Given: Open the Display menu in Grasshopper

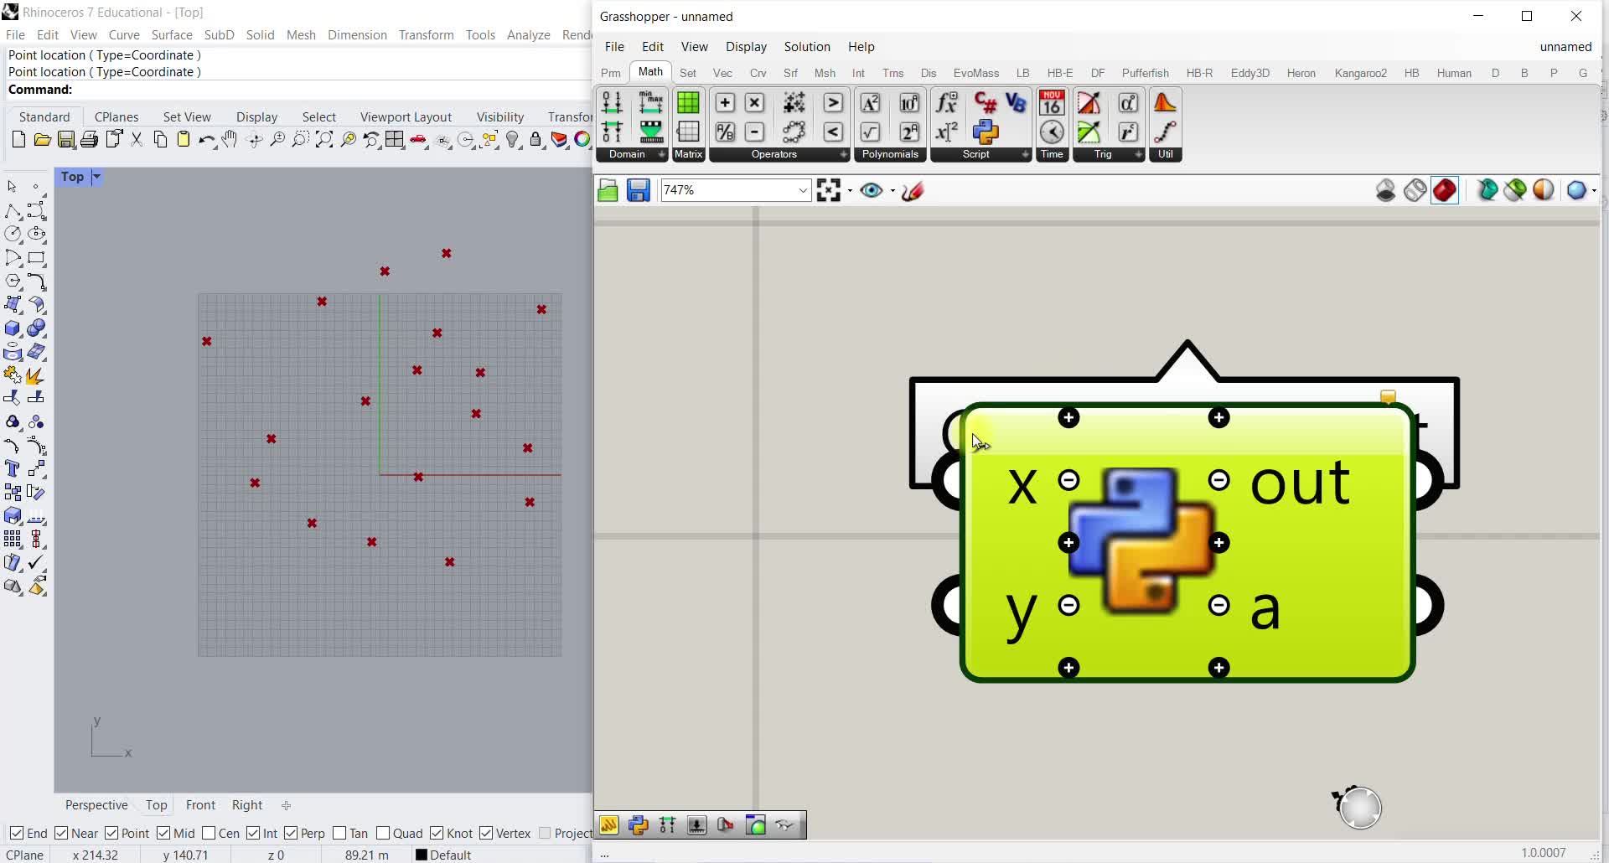Looking at the screenshot, I should (x=746, y=47).
